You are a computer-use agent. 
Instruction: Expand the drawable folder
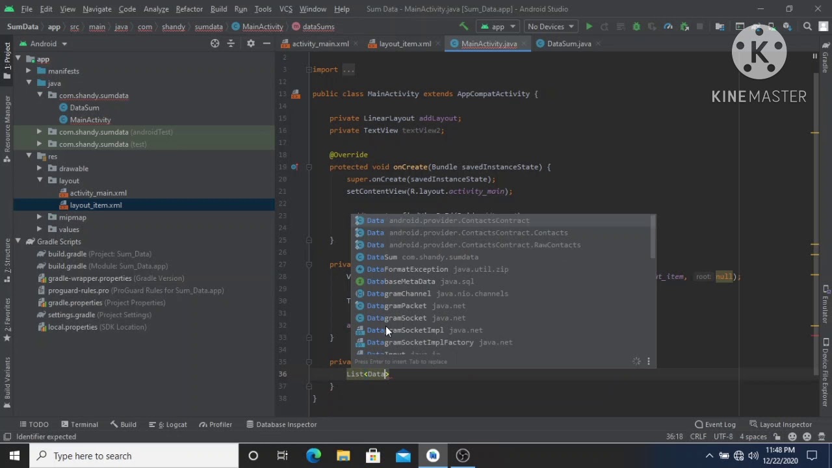pos(40,168)
